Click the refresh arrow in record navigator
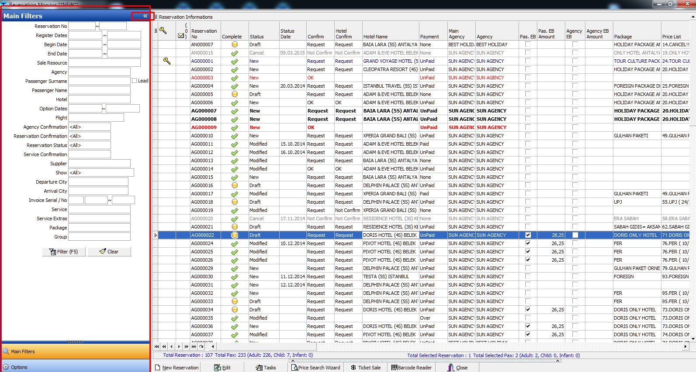The width and height of the screenshot is (696, 372). point(201,347)
